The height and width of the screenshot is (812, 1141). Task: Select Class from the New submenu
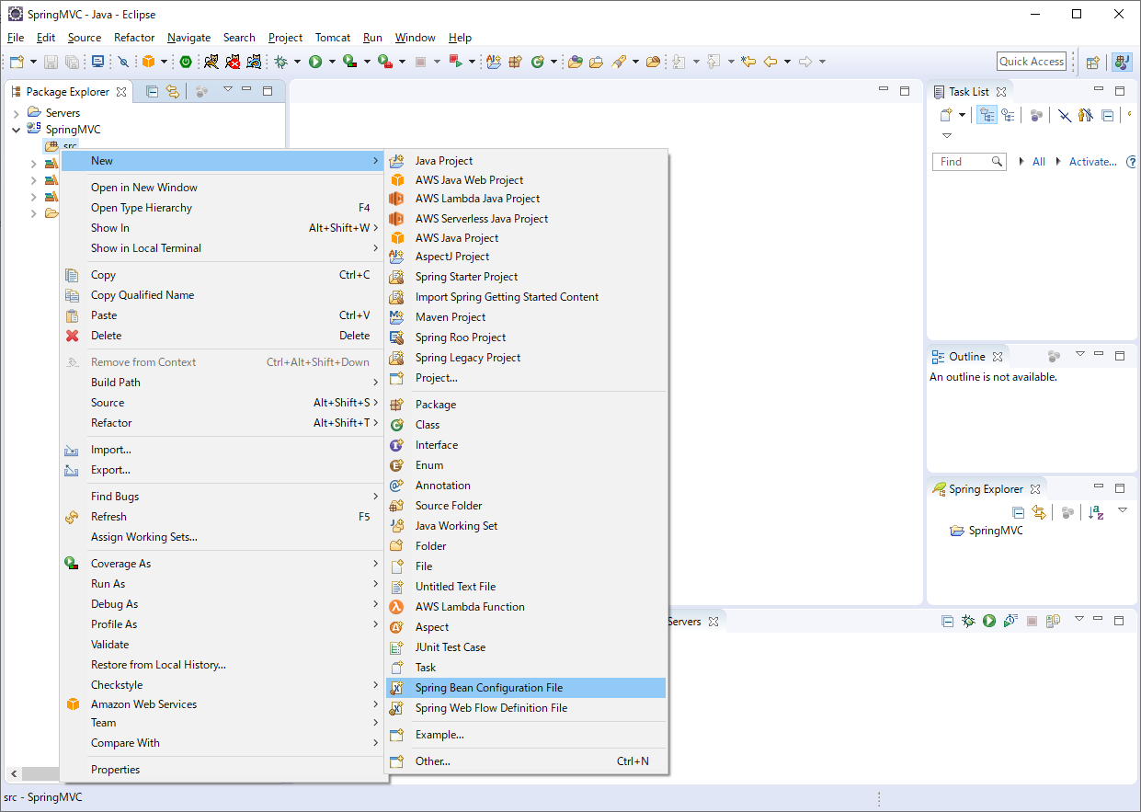[x=526, y=425]
